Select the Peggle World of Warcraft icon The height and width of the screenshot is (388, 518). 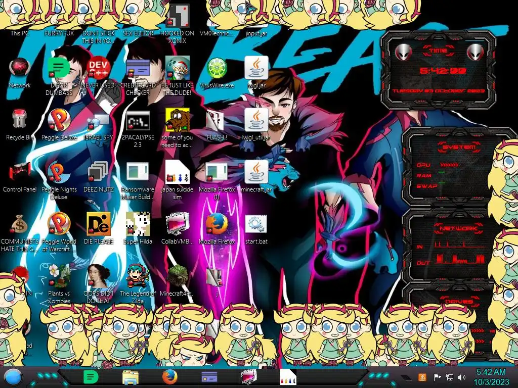(59, 224)
